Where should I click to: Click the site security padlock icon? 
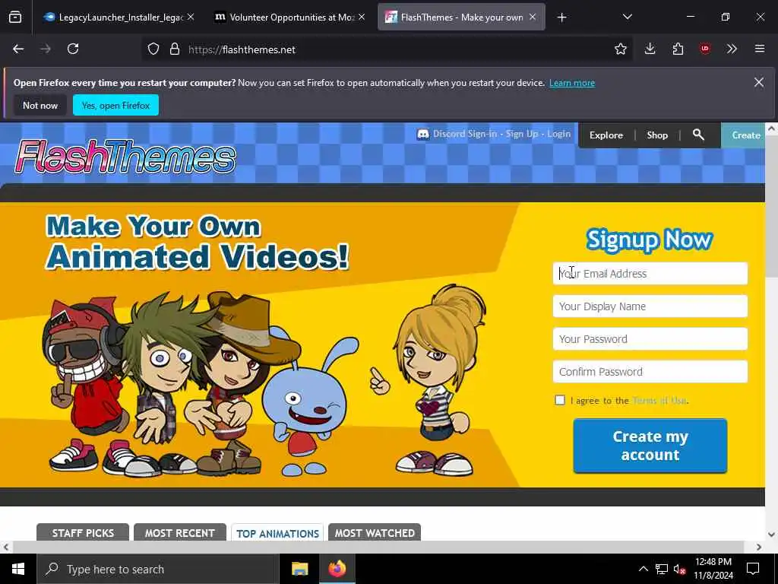pyautogui.click(x=175, y=49)
